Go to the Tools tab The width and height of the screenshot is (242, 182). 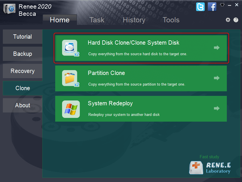[x=171, y=20]
